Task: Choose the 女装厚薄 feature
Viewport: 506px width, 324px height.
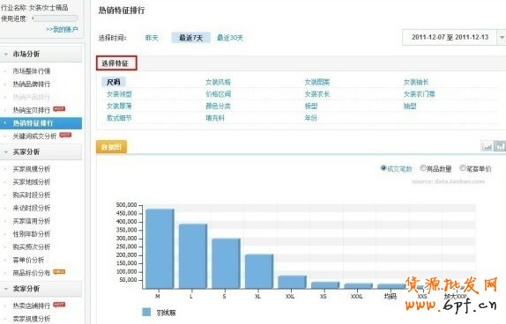Action: [119, 106]
